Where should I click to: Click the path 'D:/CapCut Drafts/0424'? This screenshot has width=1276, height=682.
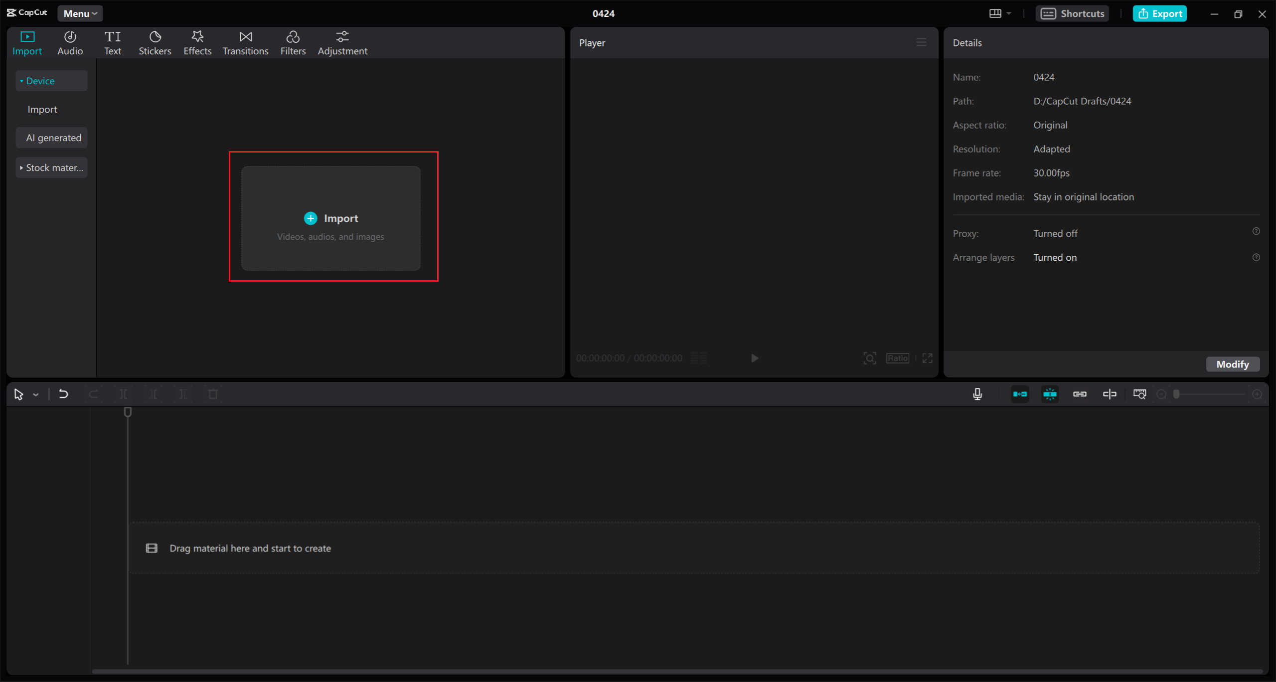click(x=1082, y=101)
